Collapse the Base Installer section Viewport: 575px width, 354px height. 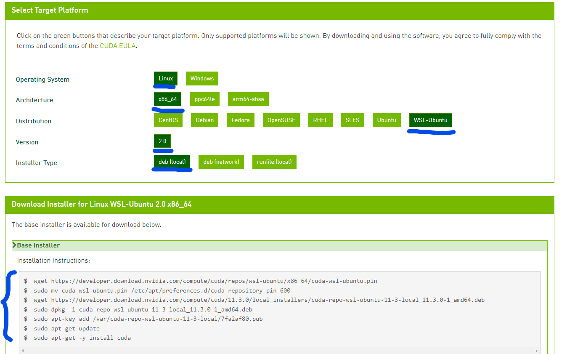tap(280, 245)
